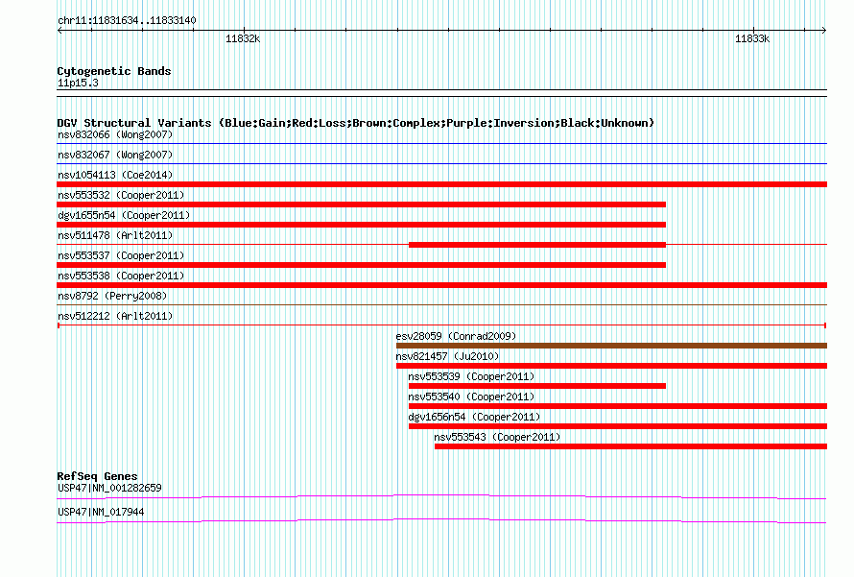The height and width of the screenshot is (577, 854).
Task: Click the 11832k ruler tick label
Action: point(243,38)
